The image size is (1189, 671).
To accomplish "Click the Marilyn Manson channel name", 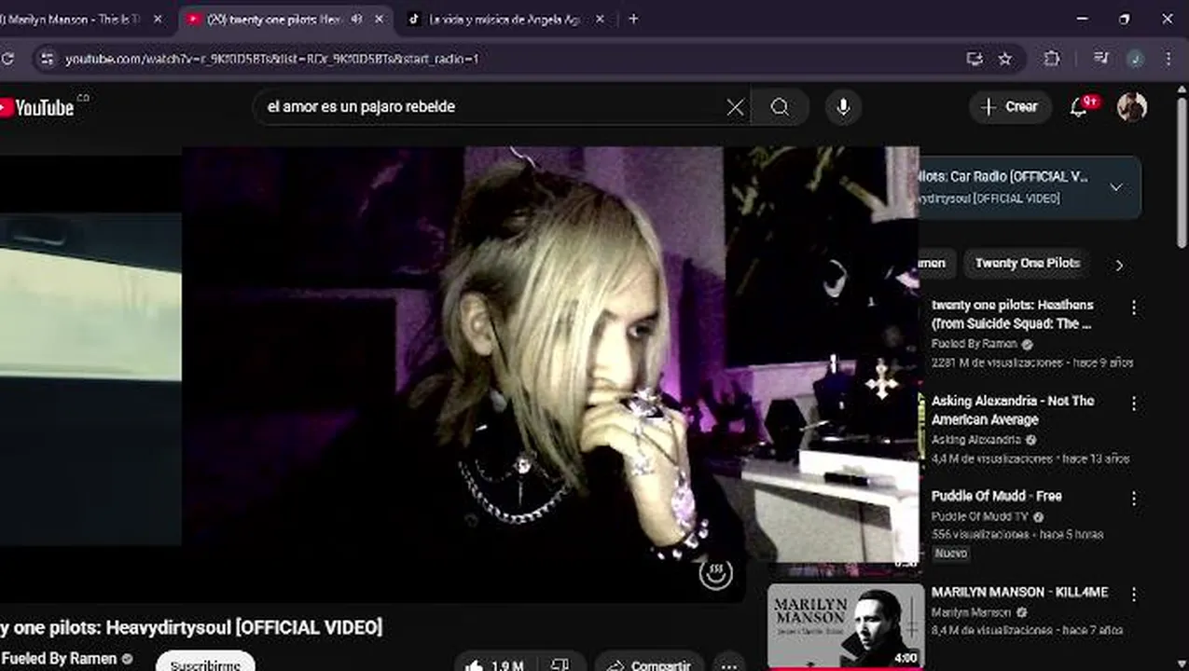I will click(971, 612).
